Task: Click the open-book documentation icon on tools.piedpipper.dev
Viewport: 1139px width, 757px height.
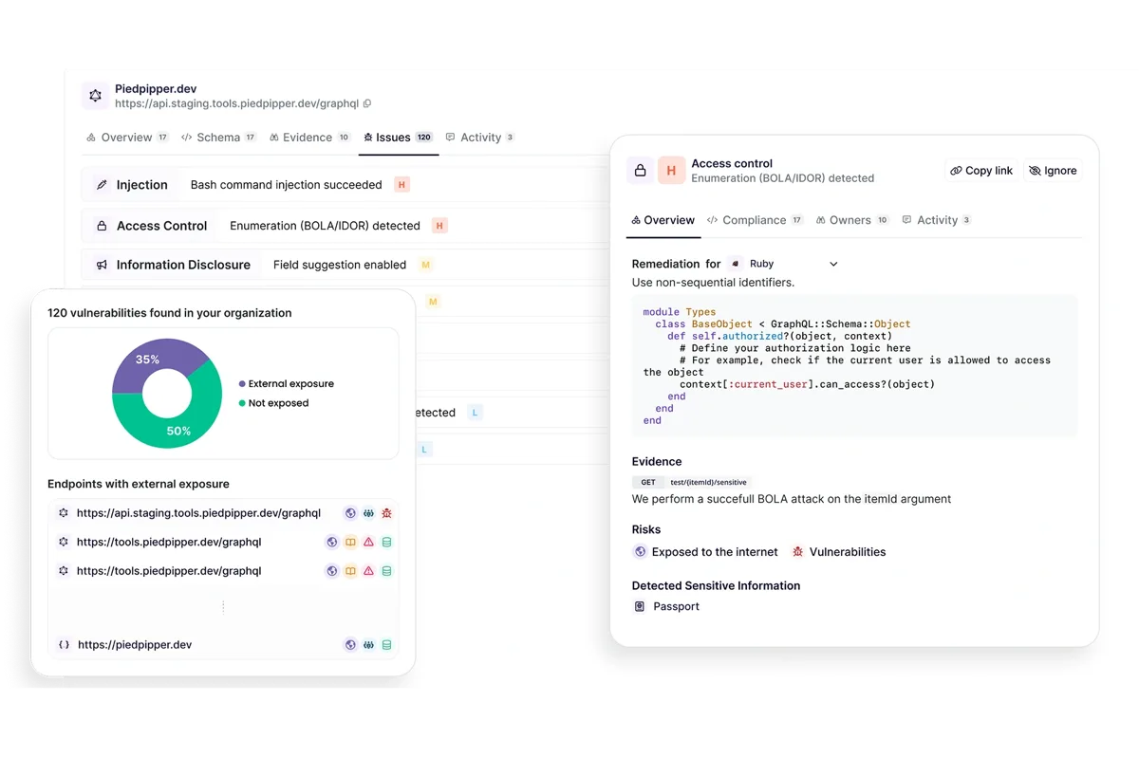Action: [x=350, y=543]
